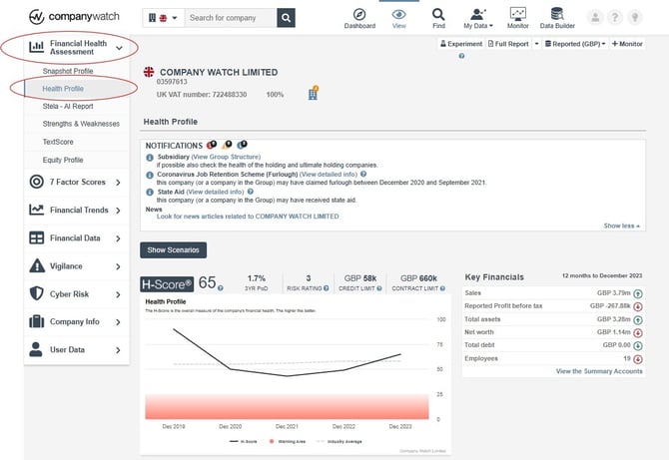Click the Full Report button
669x460 pixels.
point(508,44)
